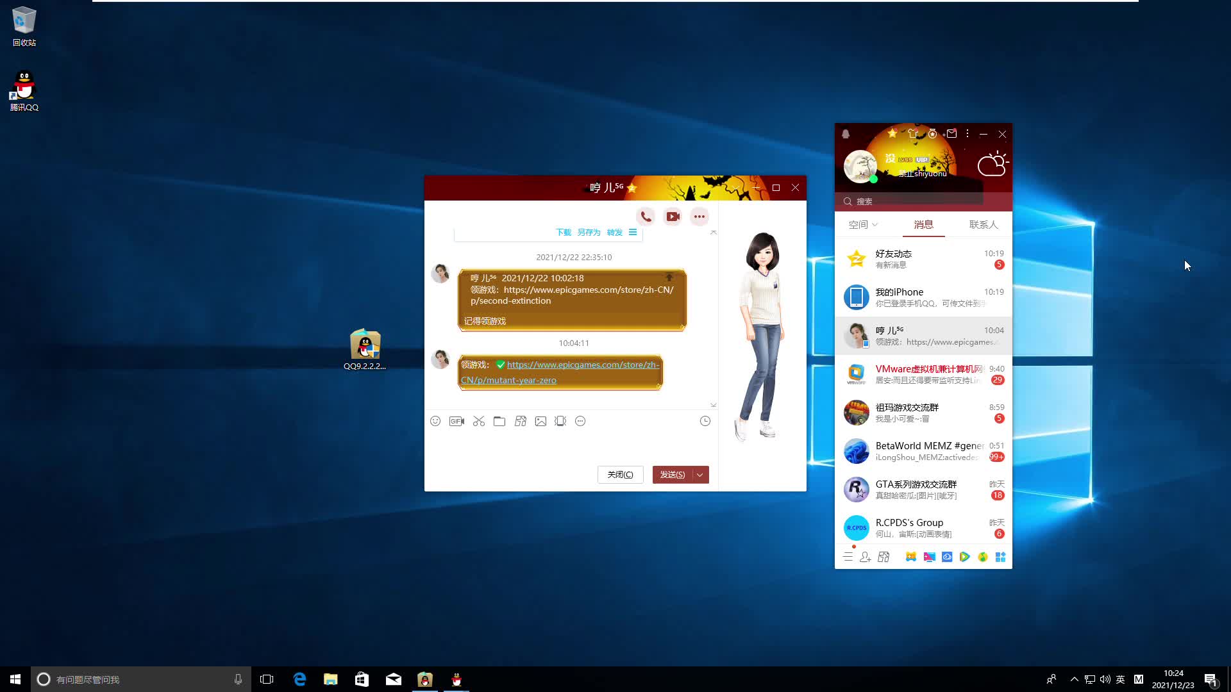Start a voice call with 哼儿

tap(646, 217)
